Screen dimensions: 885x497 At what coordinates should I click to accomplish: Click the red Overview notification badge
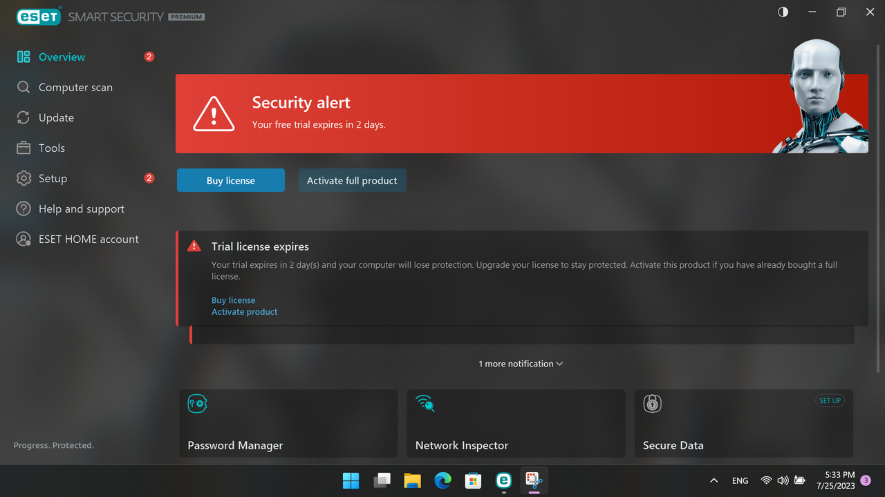[x=149, y=57]
